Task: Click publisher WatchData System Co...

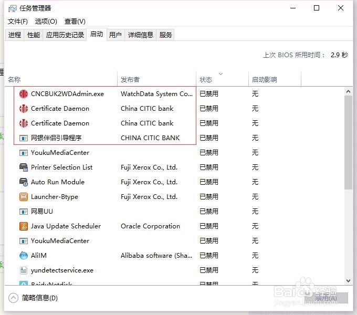Action: [156, 94]
